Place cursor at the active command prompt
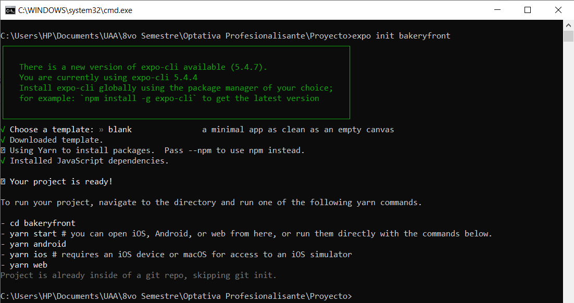 click(x=354, y=296)
